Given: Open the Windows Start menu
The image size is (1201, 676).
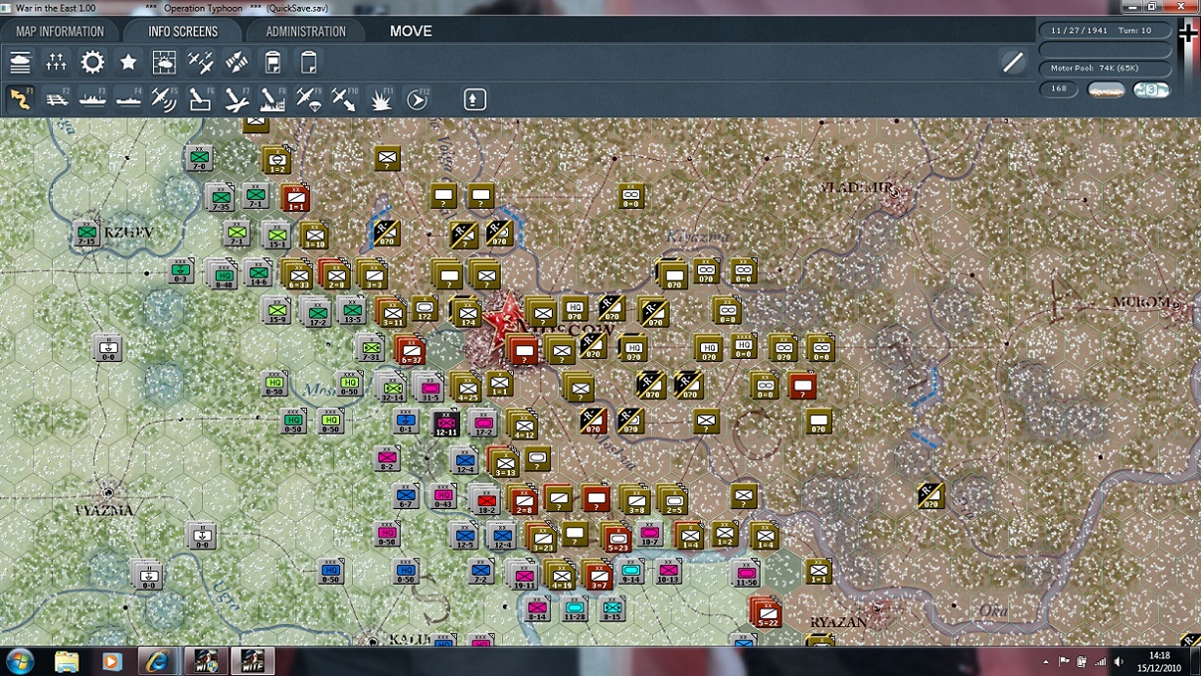Looking at the screenshot, I should click(20, 661).
